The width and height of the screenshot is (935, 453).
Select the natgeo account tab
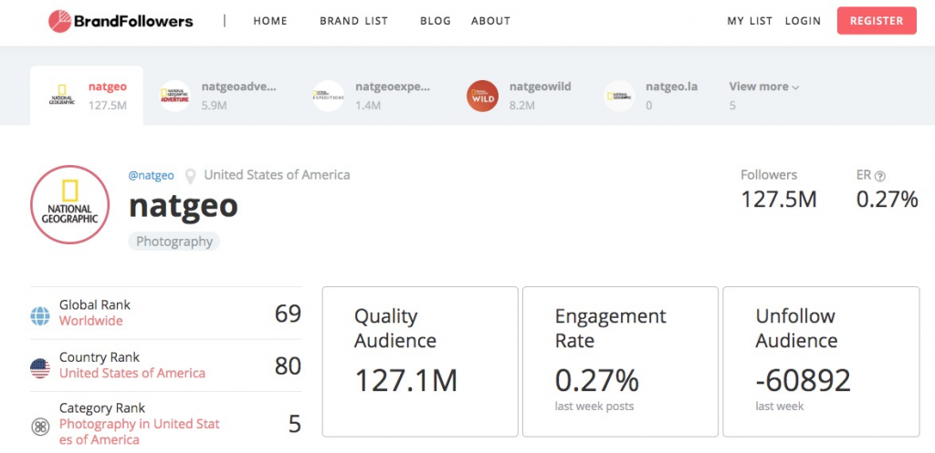[x=87, y=96]
